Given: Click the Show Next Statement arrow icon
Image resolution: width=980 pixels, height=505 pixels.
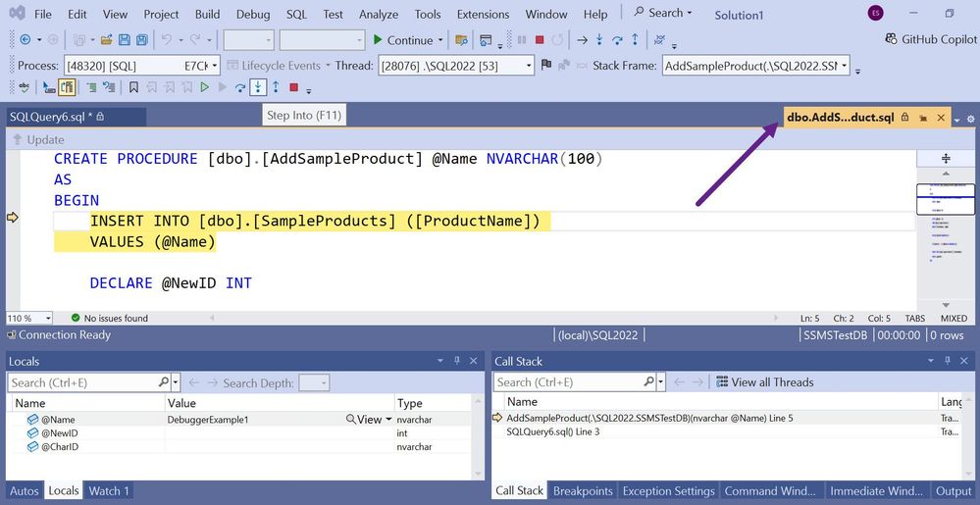Looking at the screenshot, I should tap(582, 40).
